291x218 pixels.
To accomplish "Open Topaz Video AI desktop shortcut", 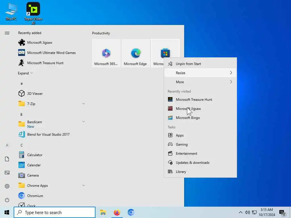I will tap(33, 13).
